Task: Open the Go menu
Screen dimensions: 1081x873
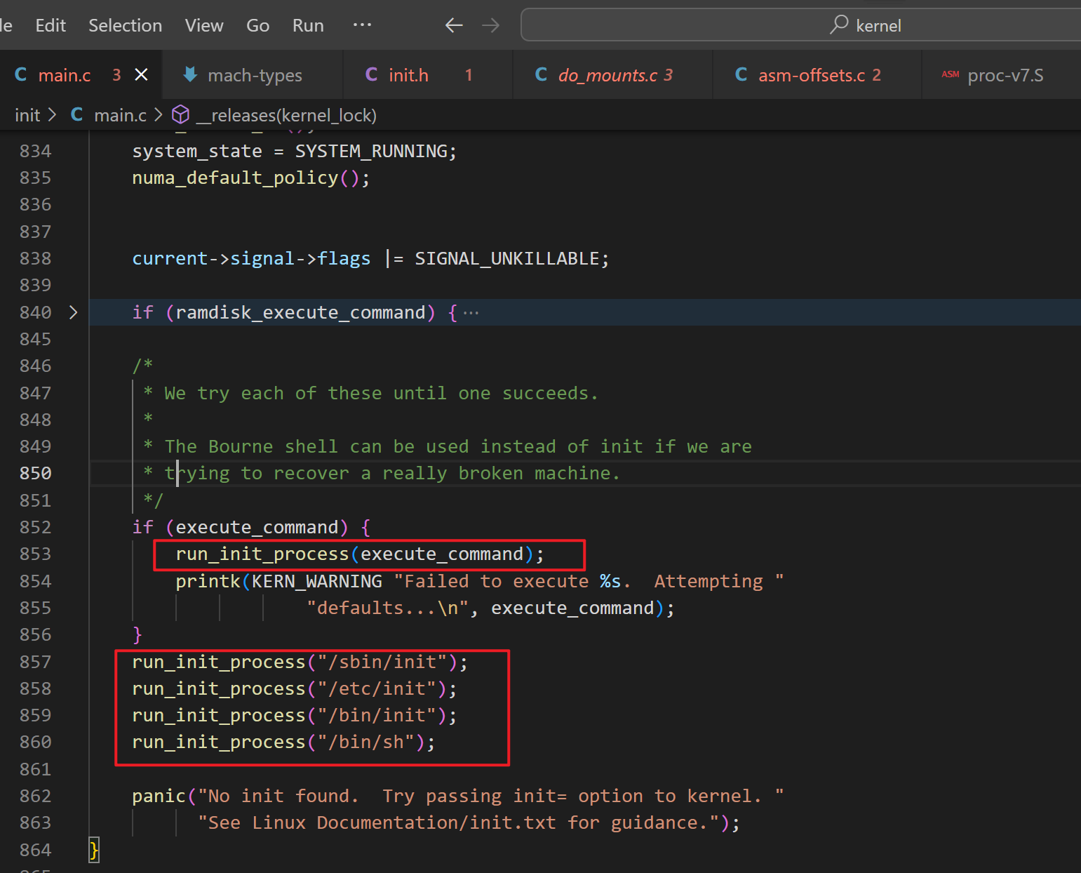Action: [x=257, y=25]
